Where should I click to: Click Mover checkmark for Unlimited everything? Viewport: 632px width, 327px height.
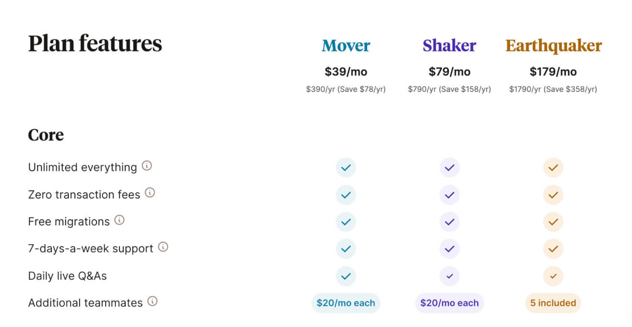coord(346,168)
